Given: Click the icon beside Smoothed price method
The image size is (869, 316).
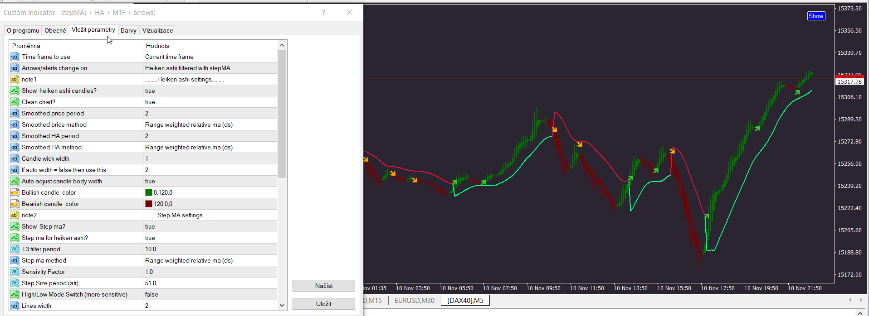Looking at the screenshot, I should click(15, 124).
